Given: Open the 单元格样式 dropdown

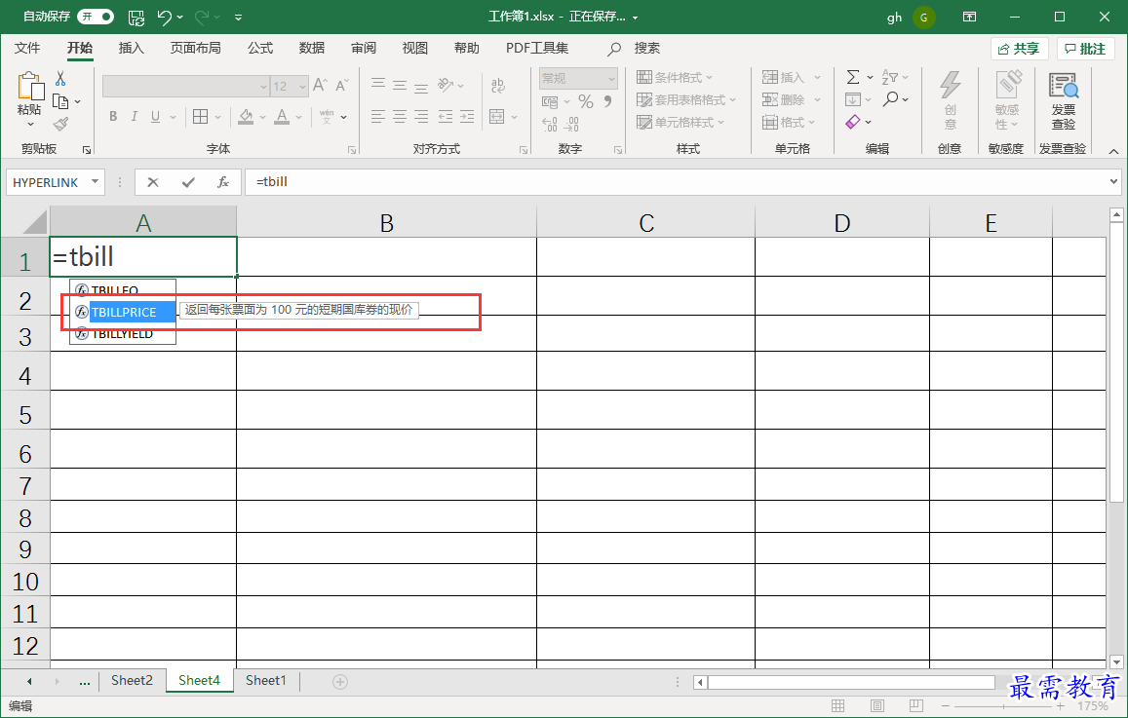Looking at the screenshot, I should pyautogui.click(x=681, y=122).
